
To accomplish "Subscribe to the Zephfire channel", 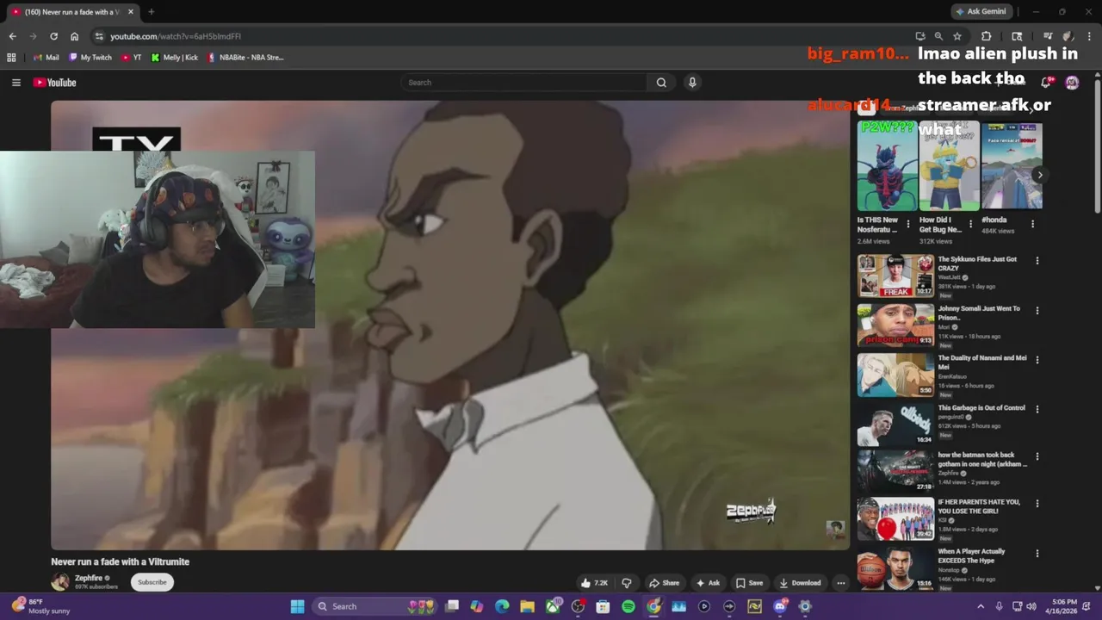I will 152,582.
